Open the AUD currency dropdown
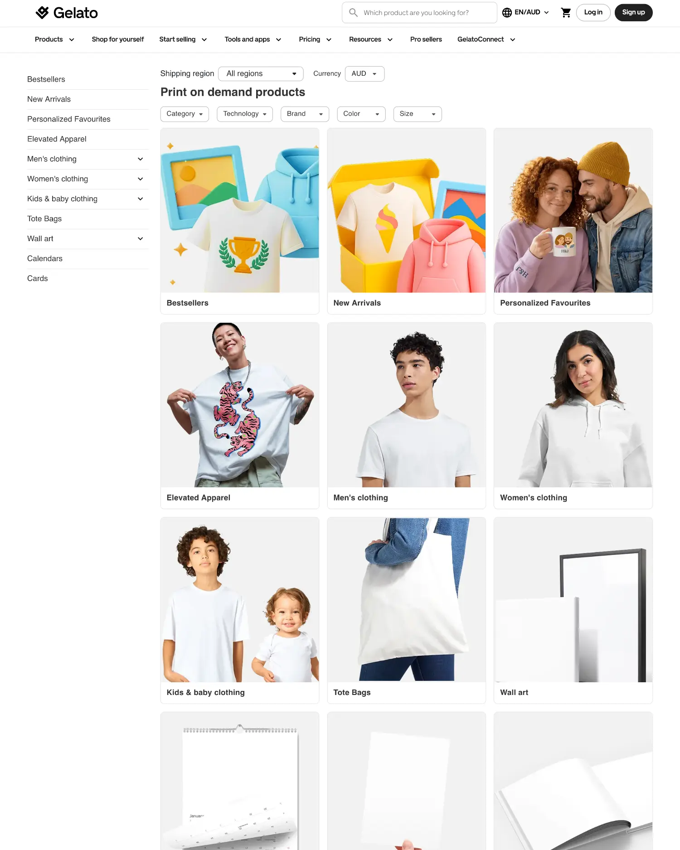Screen dimensions: 680x850 pos(364,74)
